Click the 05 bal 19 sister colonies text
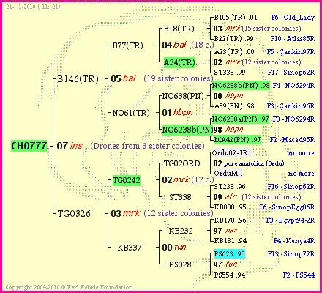The height and width of the screenshot is (293, 322). pyautogui.click(x=162, y=78)
